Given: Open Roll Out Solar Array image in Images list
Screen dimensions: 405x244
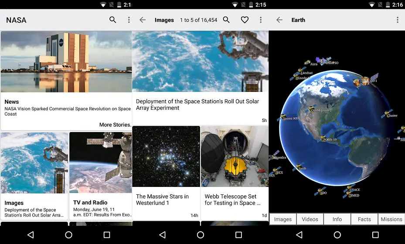Looking at the screenshot, I should [200, 61].
